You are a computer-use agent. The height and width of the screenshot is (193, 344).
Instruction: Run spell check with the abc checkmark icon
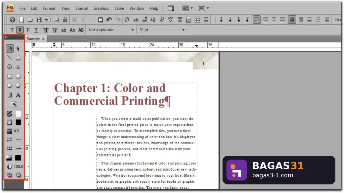point(170,20)
